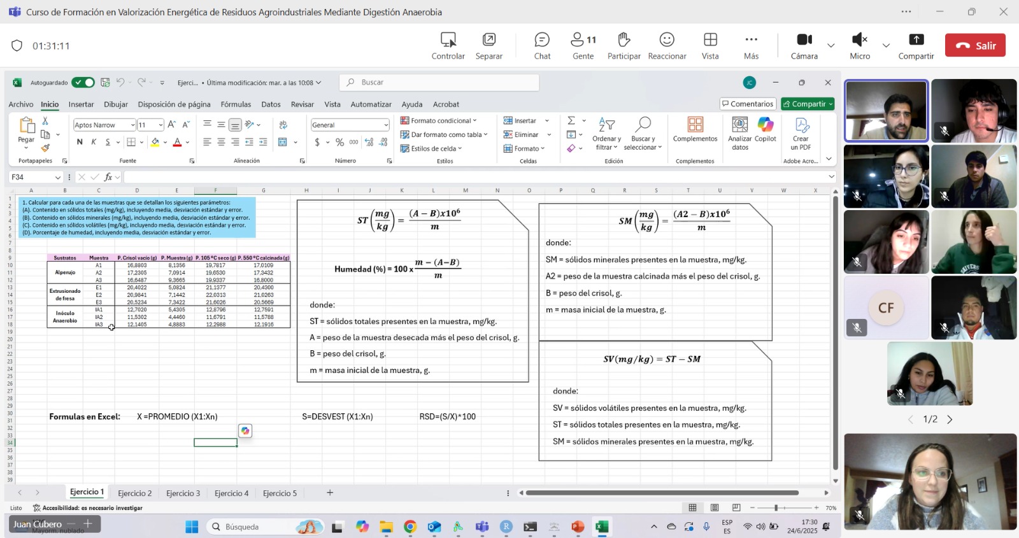Open the Comentarios pane
This screenshot has width=1019, height=538.
click(748, 104)
